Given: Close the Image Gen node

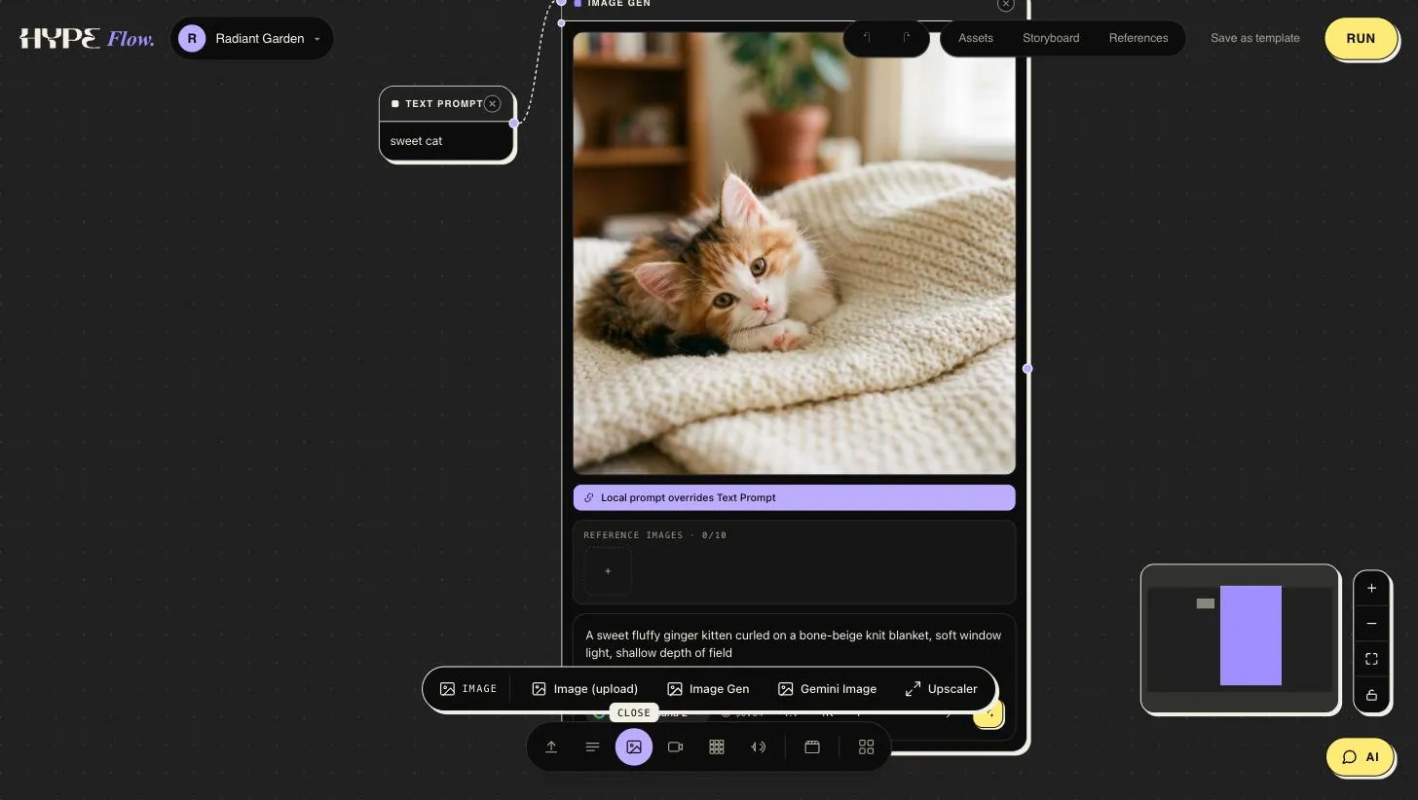Looking at the screenshot, I should [1006, 5].
